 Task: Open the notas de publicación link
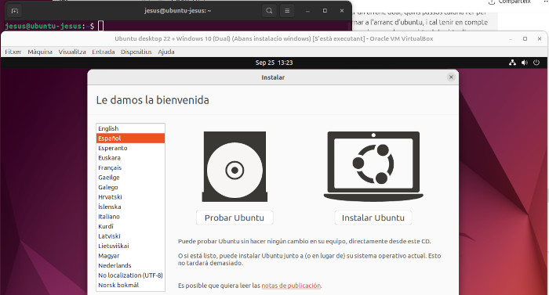click(291, 286)
